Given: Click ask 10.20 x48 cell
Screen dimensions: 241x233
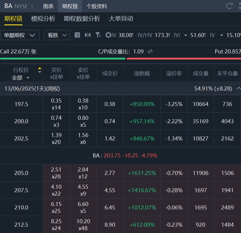Looking at the screenshot, I should pos(83,225).
